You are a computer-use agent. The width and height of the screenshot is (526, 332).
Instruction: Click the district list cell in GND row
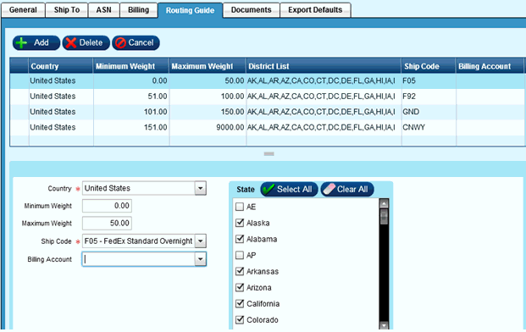tap(324, 112)
